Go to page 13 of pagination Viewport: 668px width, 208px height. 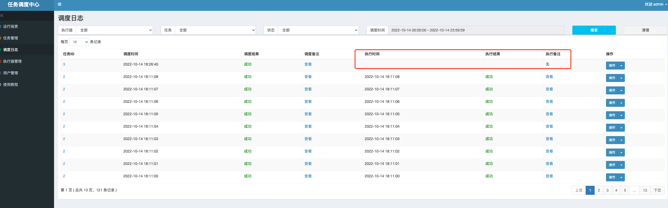645,190
